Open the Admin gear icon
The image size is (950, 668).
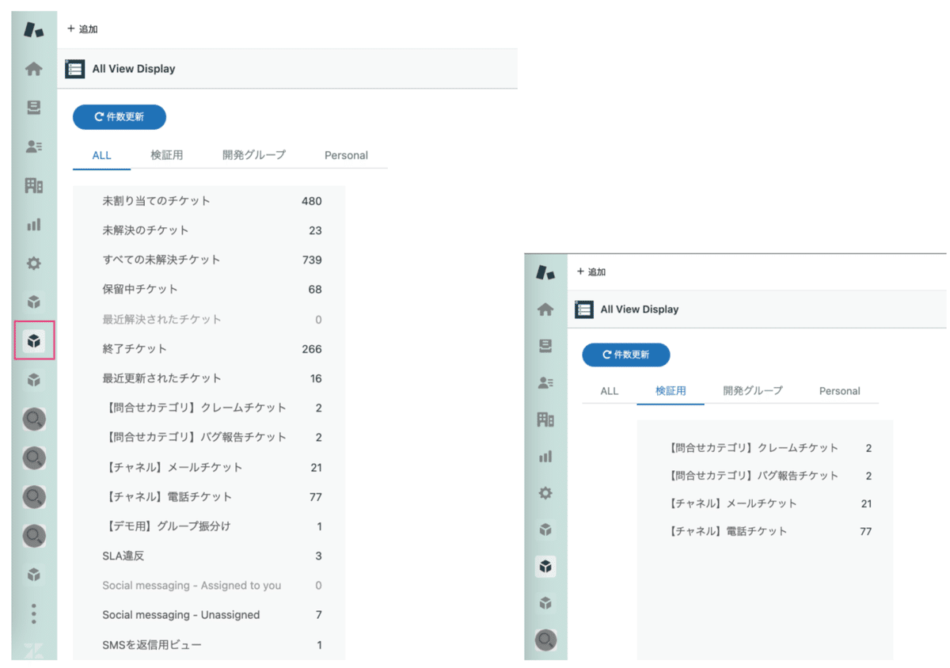pos(33,262)
